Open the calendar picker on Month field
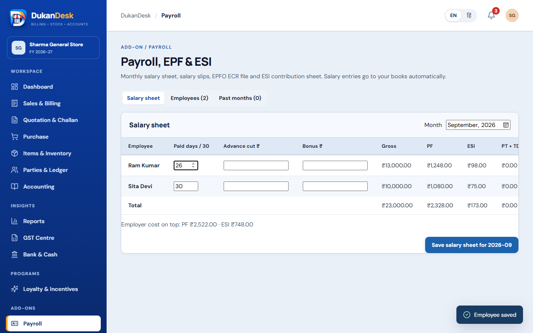The width and height of the screenshot is (533, 333). (x=506, y=125)
